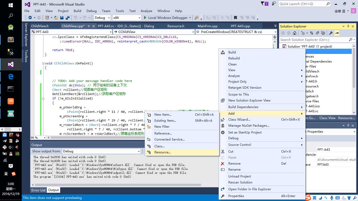
Task: Open the Debug menu
Action: (91, 11)
